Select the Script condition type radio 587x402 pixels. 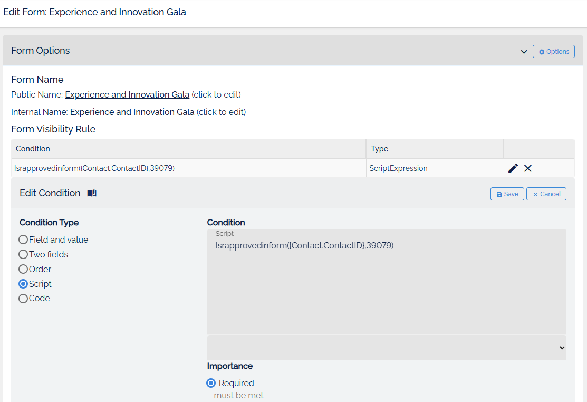coord(23,284)
